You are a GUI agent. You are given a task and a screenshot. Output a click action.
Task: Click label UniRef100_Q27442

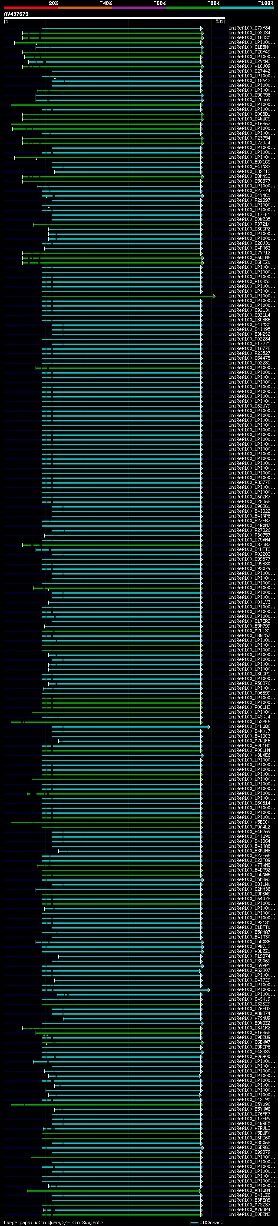[x=249, y=71]
